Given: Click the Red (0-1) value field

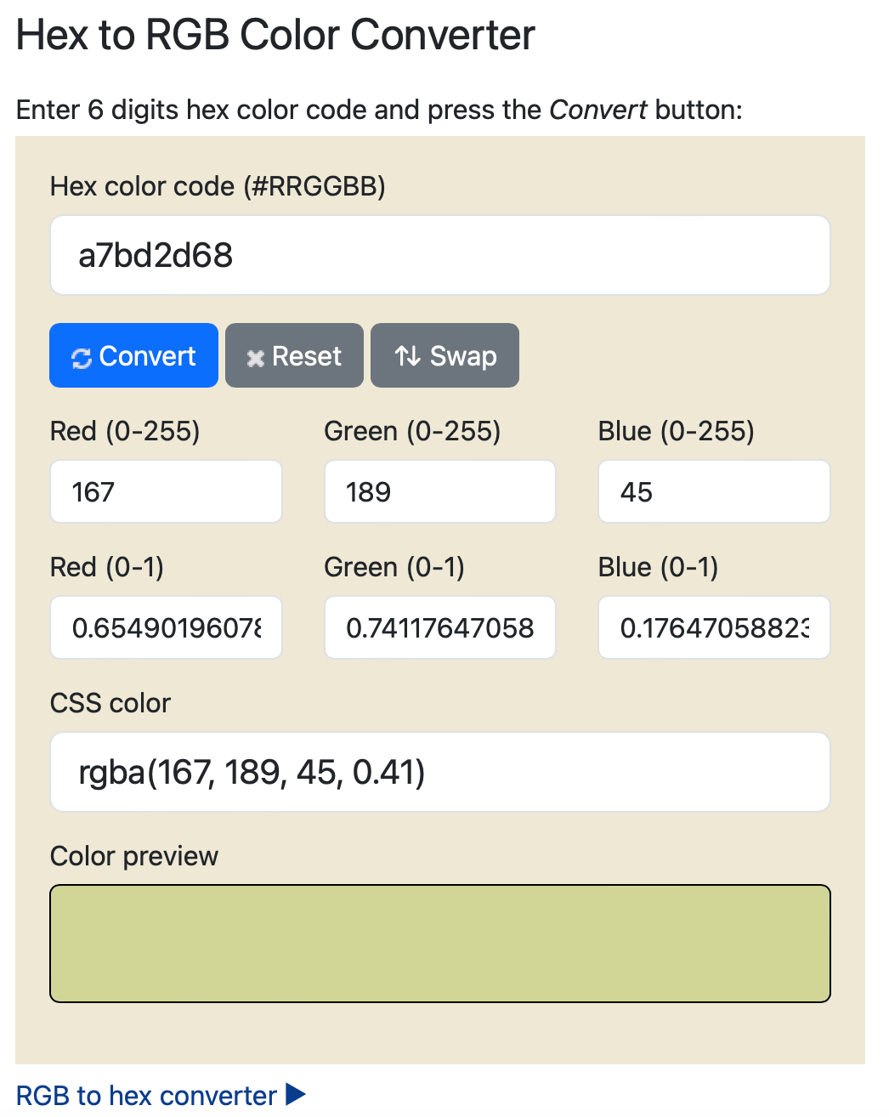Looking at the screenshot, I should click(x=166, y=627).
